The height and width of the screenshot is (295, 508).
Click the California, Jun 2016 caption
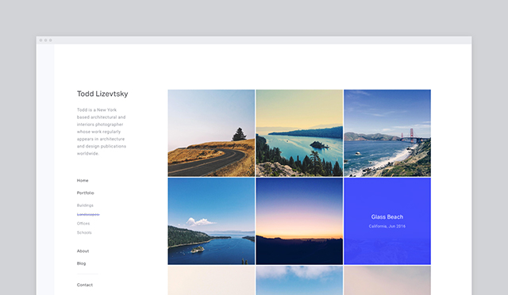(387, 226)
